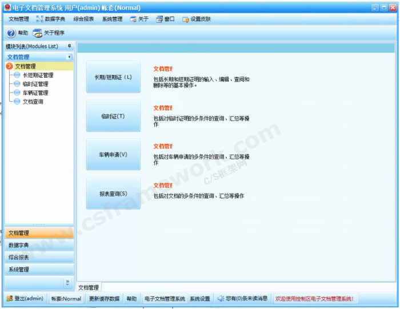This screenshot has width=400, height=309.
Task: Click the 帮助 help icon in toolbar
Action: click(x=11, y=33)
